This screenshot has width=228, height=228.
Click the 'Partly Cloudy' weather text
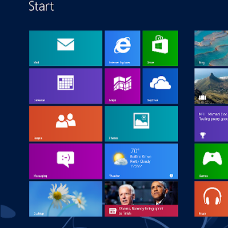tap(141, 161)
